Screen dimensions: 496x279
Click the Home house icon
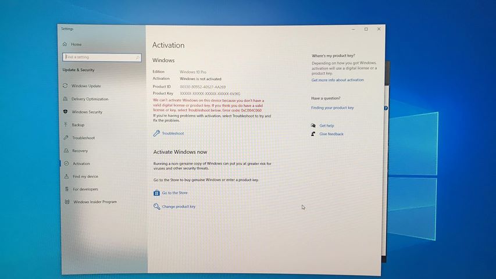tap(65, 44)
